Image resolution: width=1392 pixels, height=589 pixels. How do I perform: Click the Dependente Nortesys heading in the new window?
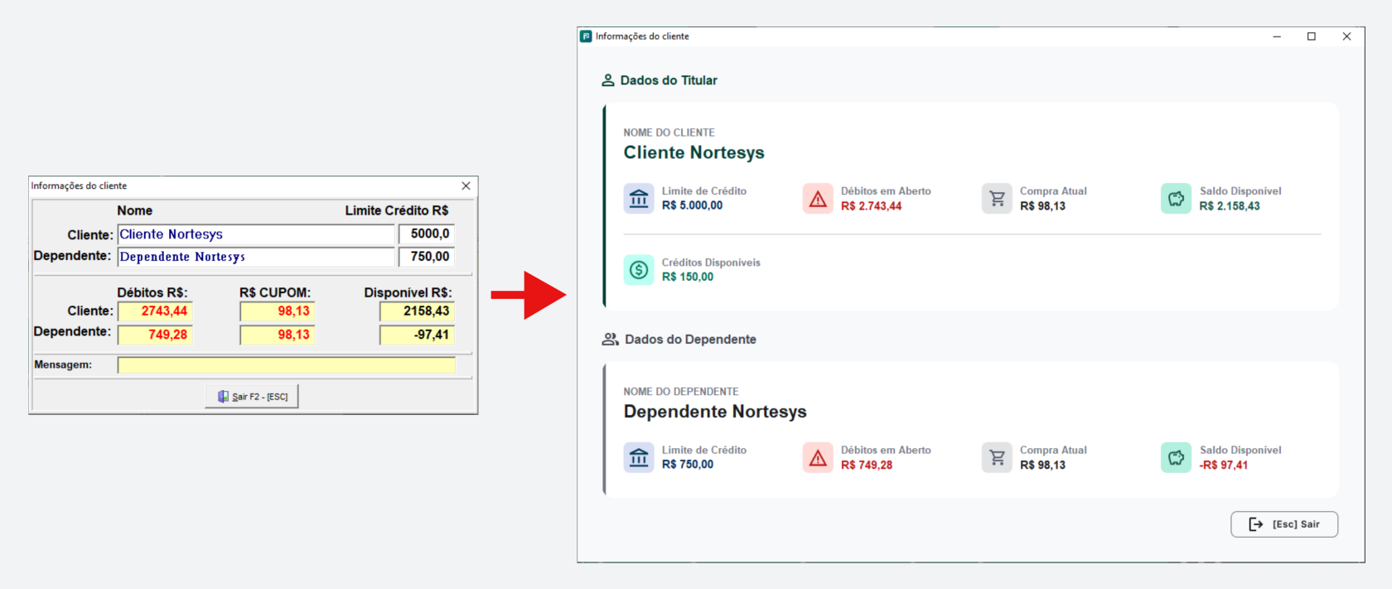[715, 412]
